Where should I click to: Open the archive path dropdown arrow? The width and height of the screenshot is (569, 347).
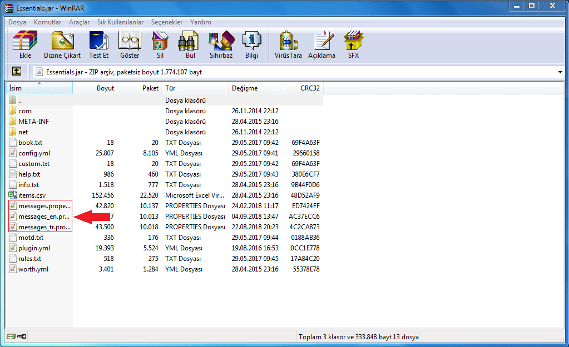tap(560, 72)
